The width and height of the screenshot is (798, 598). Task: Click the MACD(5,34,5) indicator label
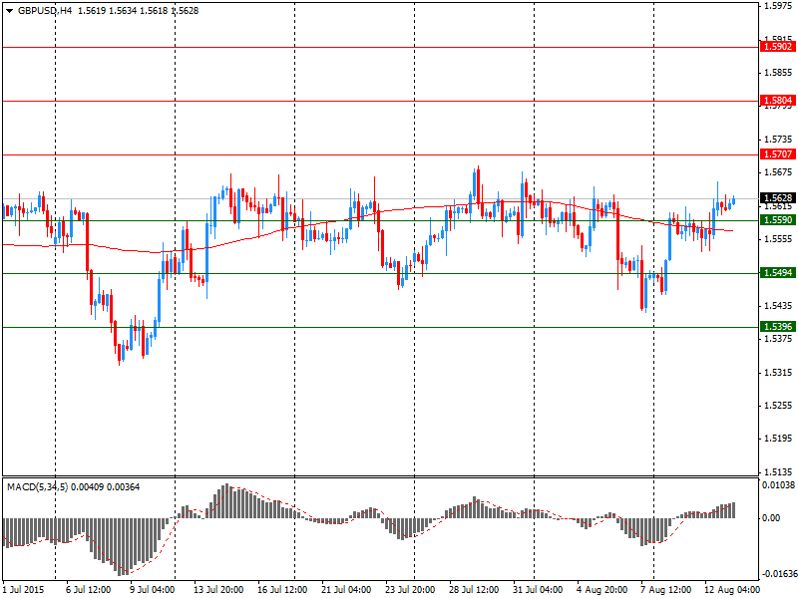point(38,487)
